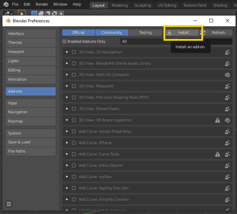This screenshot has width=237, height=214.
Task: Open the Window menu
Action: (60, 4)
